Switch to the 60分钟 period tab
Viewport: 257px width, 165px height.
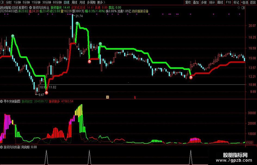pyautogui.click(x=57, y=2)
